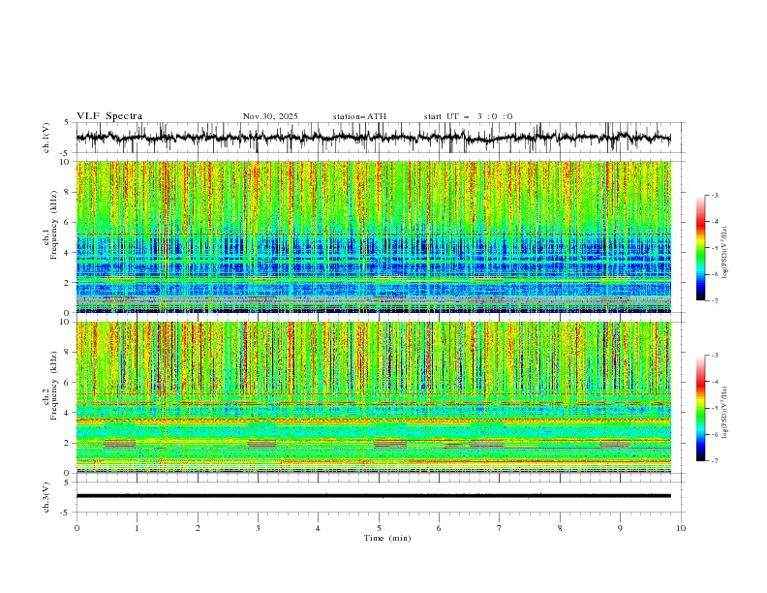Image resolution: width=767 pixels, height=593 pixels.
Task: Click the 'VLF Spectra' title text
Action: point(109,116)
